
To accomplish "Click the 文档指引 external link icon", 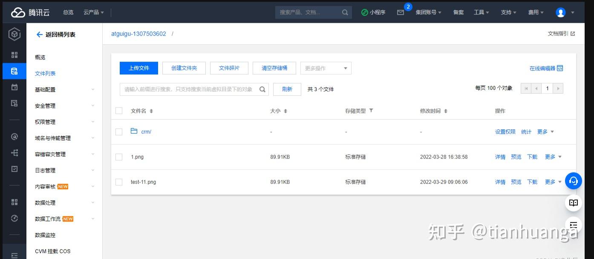I will [572, 33].
